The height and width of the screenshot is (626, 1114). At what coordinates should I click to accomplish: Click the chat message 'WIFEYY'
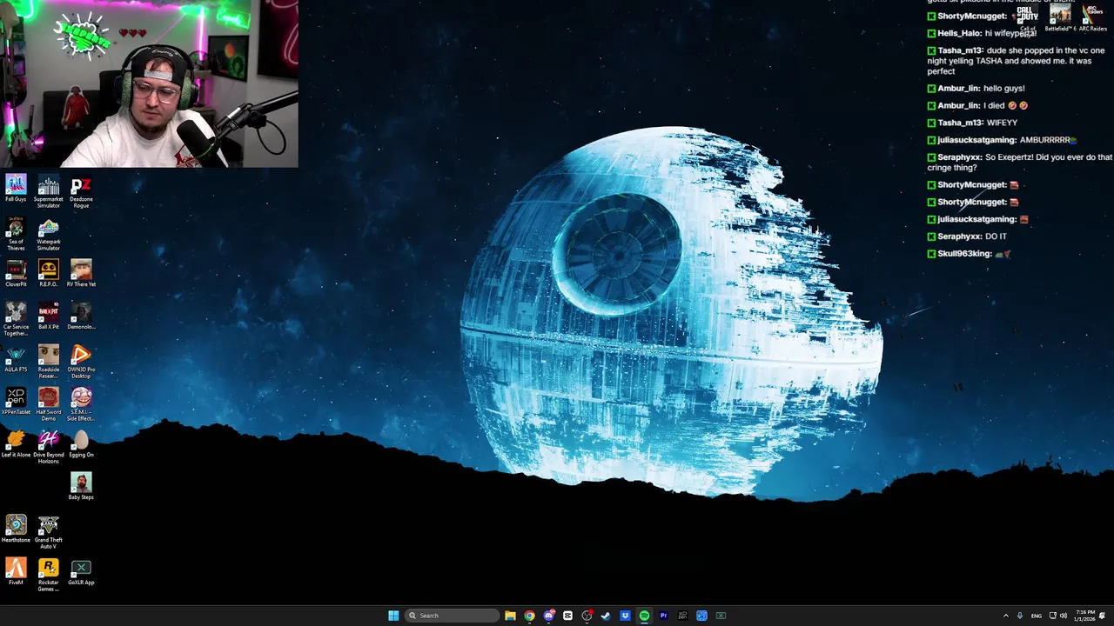[x=1002, y=123]
